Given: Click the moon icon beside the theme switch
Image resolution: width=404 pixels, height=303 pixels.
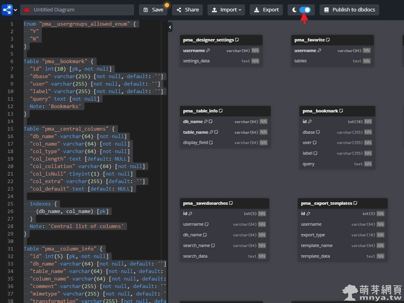Looking at the screenshot, I should (x=295, y=9).
